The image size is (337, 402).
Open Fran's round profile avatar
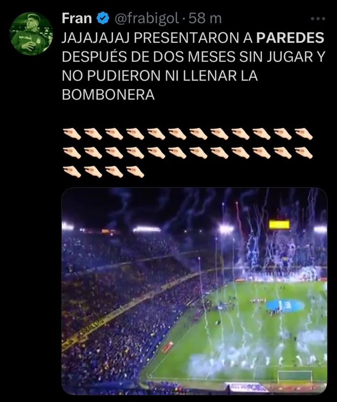coord(31,34)
